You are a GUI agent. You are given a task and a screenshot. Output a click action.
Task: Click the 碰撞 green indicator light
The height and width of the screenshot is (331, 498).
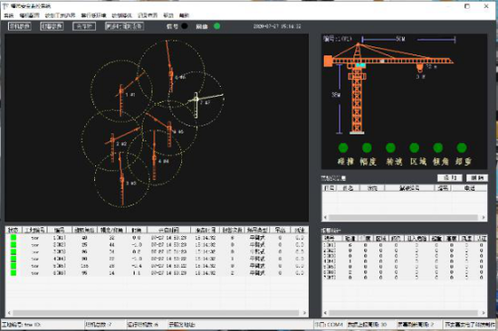(343, 147)
